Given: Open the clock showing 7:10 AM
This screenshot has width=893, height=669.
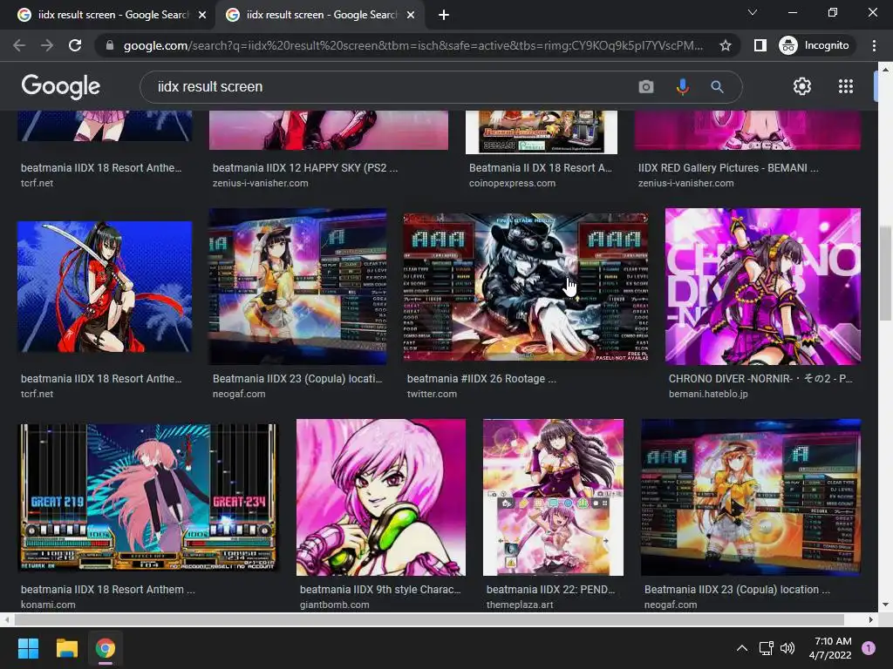Looking at the screenshot, I should coord(830,648).
